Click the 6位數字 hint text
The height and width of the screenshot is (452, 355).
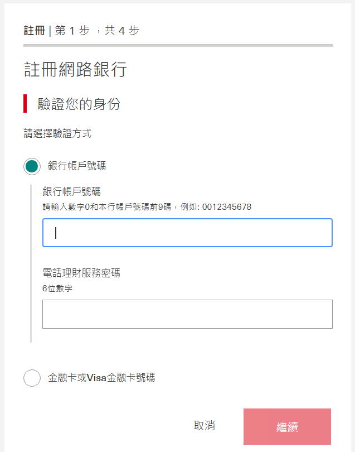(57, 288)
